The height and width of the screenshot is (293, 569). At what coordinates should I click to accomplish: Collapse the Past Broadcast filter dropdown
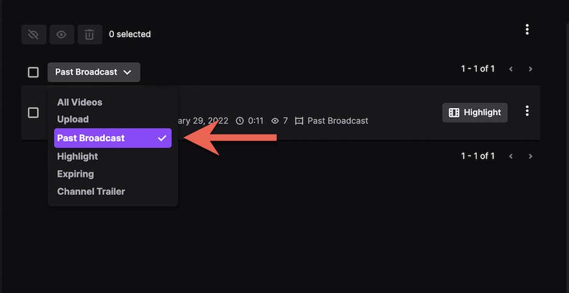coord(93,72)
